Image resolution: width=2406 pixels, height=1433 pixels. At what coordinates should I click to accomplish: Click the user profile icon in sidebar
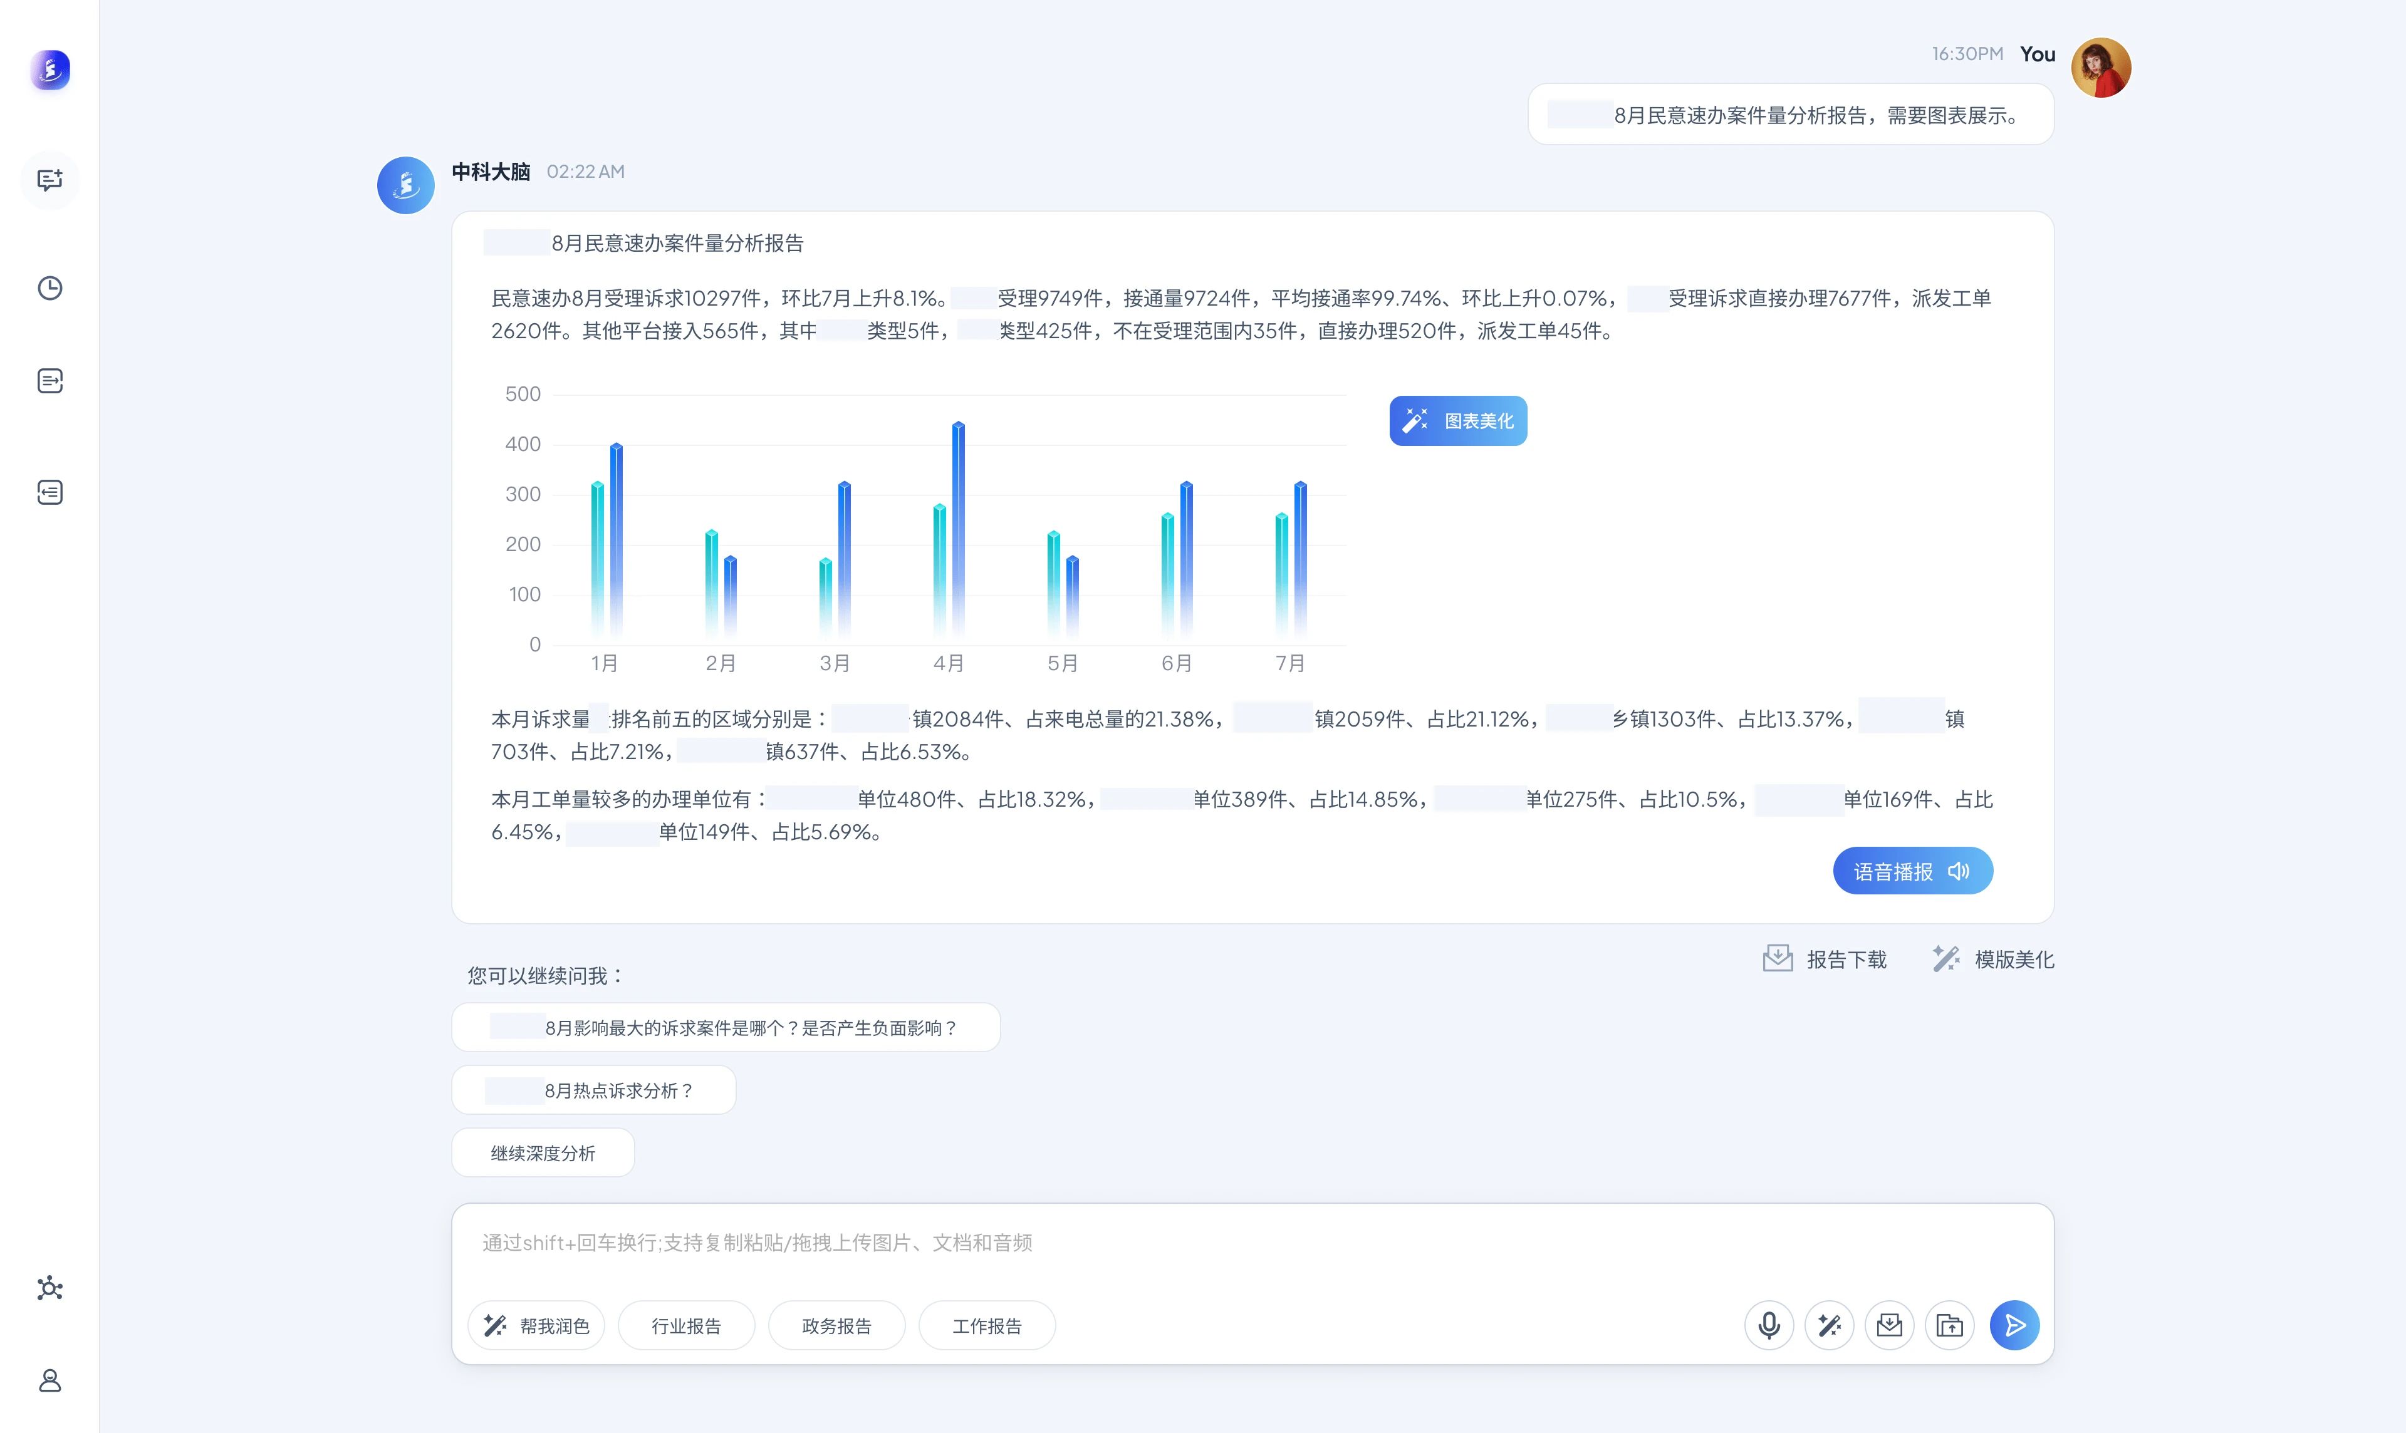[50, 1380]
